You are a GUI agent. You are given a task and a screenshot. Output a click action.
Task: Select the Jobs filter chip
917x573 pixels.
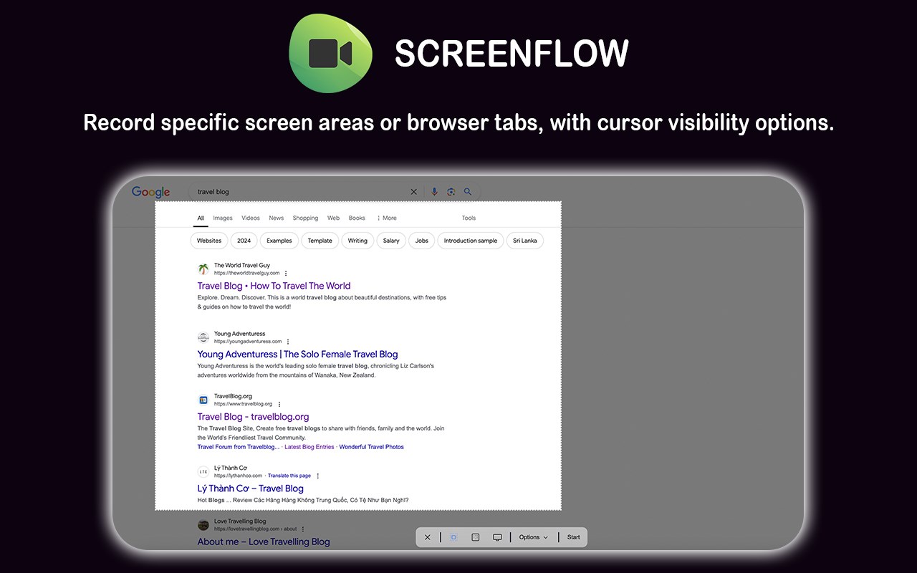422,241
